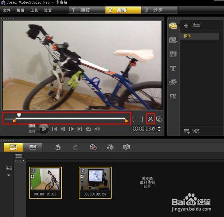Click the 浏览 browse button
The height and width of the screenshot is (217, 224).
pos(192,131)
